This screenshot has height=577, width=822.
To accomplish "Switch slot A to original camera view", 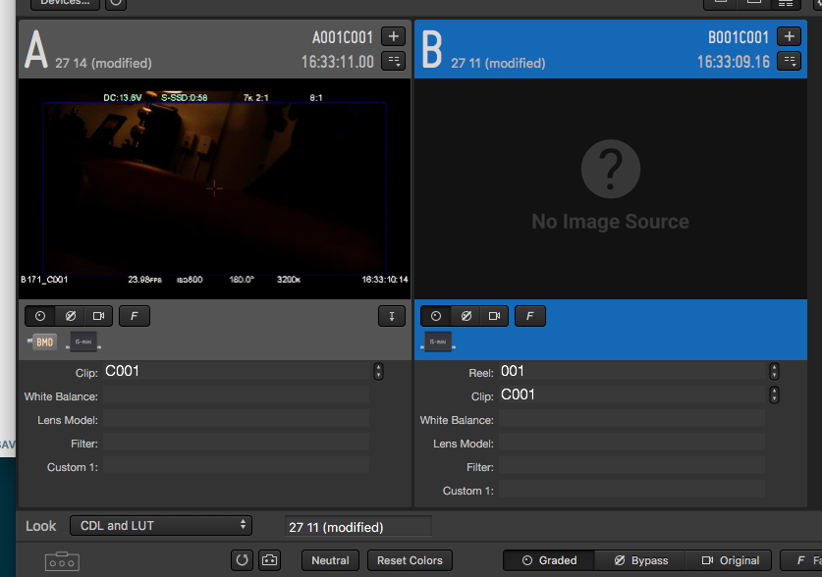I will coord(98,316).
